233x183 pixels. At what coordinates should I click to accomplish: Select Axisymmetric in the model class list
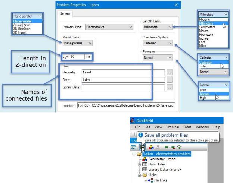(x=28, y=25)
